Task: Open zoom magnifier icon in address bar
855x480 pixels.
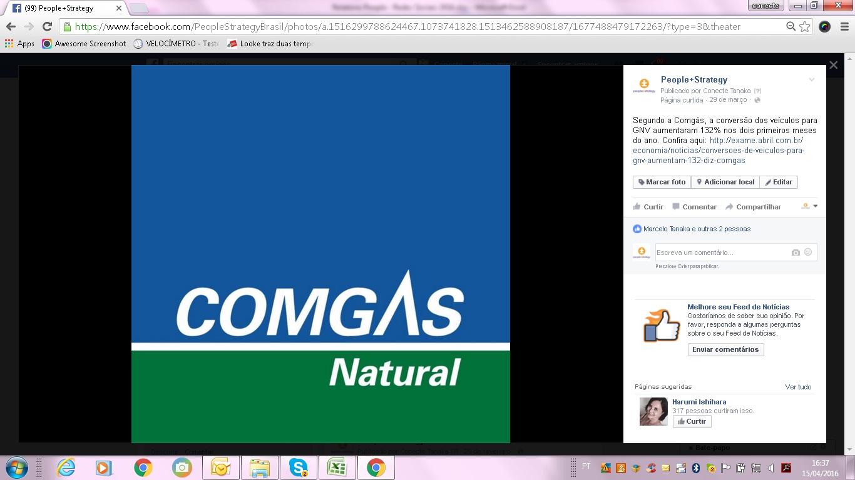Action: [791, 27]
